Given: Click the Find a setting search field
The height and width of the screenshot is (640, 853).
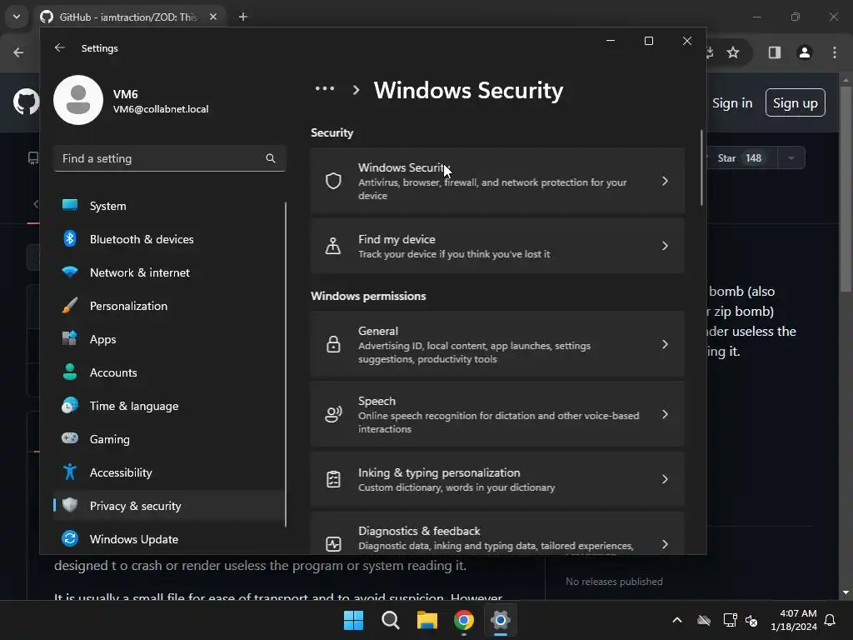Looking at the screenshot, I should pos(170,158).
